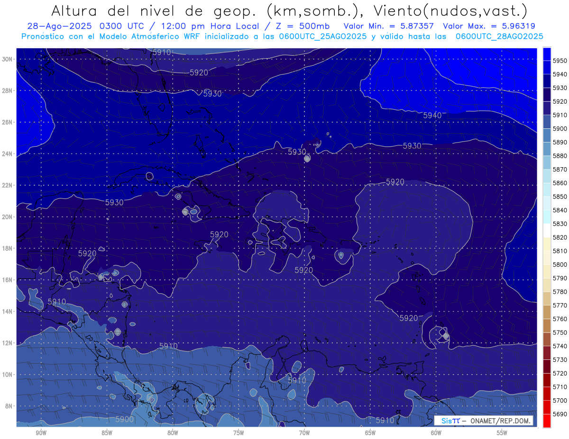Click the 24N latitude axis label
This screenshot has width=569, height=439.
(7, 154)
